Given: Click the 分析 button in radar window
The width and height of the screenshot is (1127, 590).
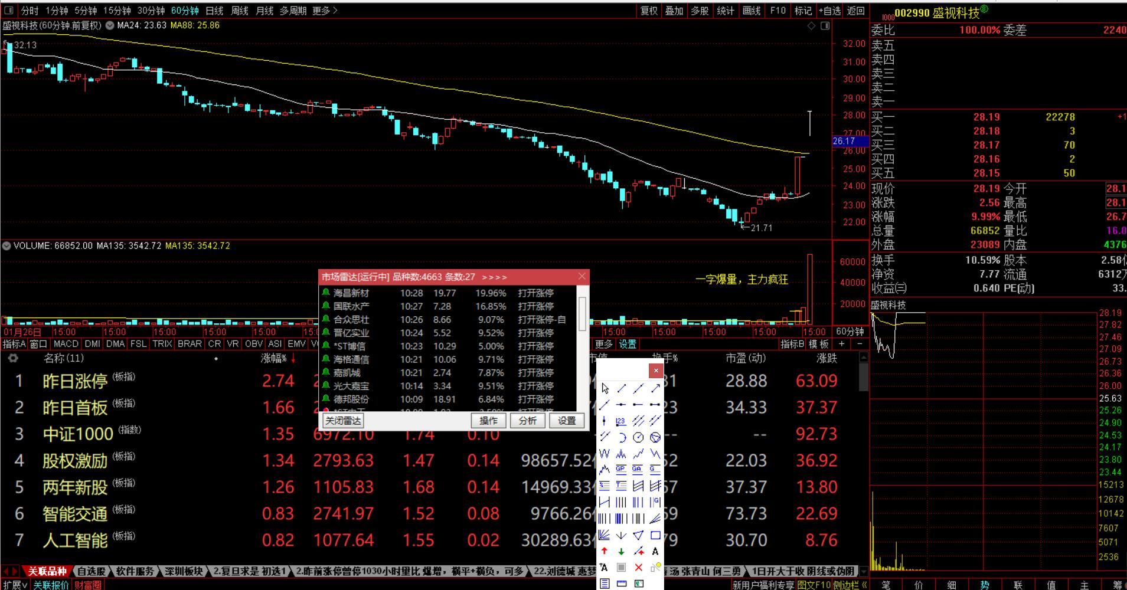Looking at the screenshot, I should (528, 421).
